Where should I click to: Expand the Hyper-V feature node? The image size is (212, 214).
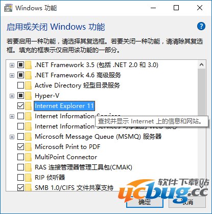coord(12,96)
